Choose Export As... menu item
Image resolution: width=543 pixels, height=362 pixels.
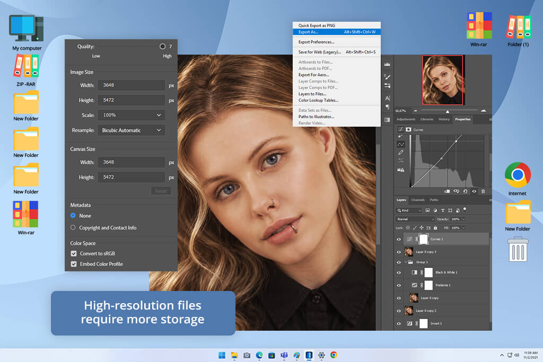pos(337,32)
